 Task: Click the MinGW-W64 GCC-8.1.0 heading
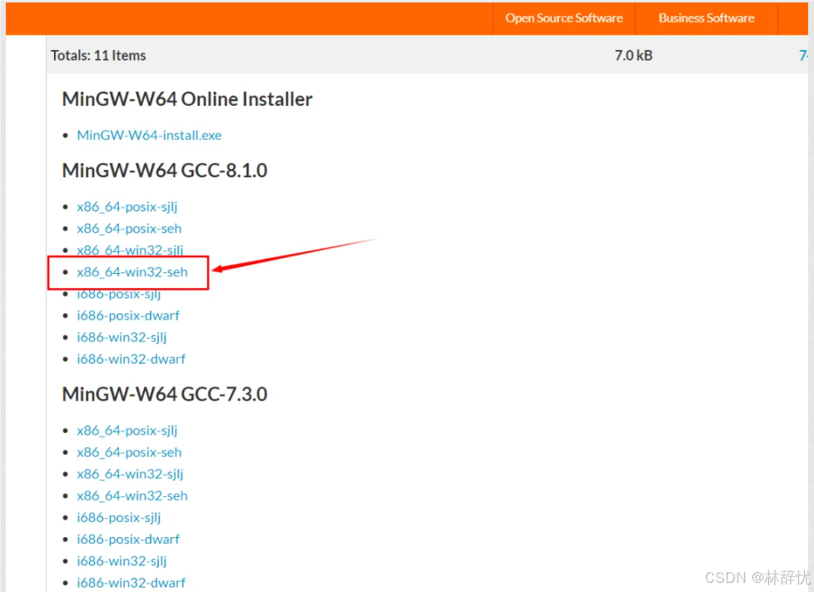[x=165, y=171]
